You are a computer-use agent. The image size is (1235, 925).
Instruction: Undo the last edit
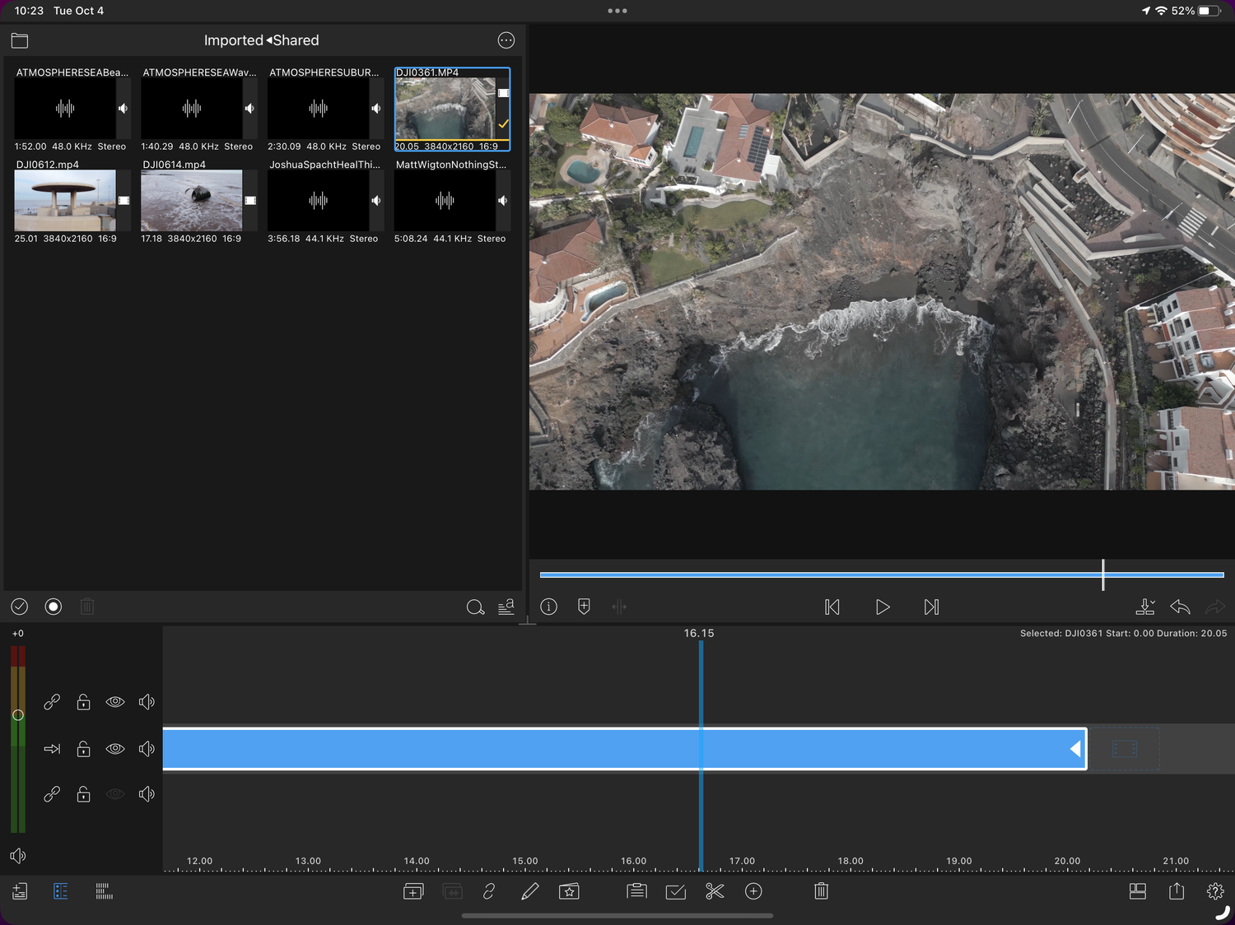tap(1180, 607)
